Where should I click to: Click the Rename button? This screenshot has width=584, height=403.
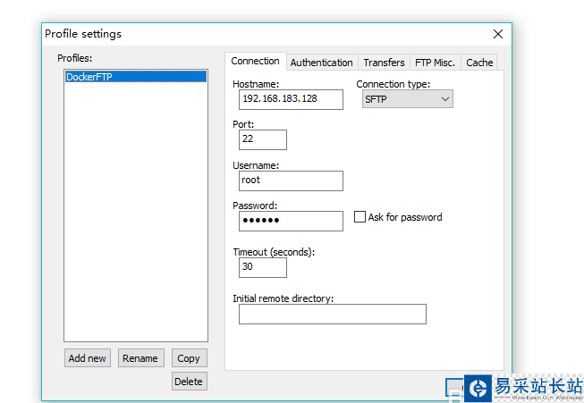point(140,358)
